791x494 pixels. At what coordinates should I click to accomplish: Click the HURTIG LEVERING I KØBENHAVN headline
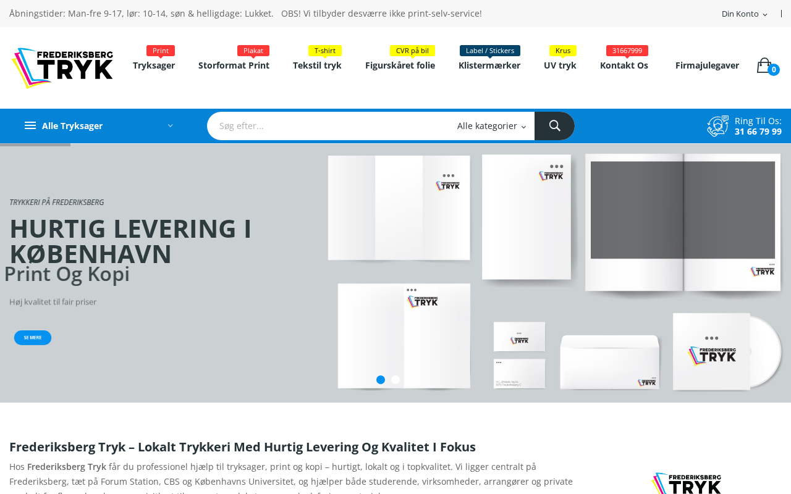(x=130, y=241)
